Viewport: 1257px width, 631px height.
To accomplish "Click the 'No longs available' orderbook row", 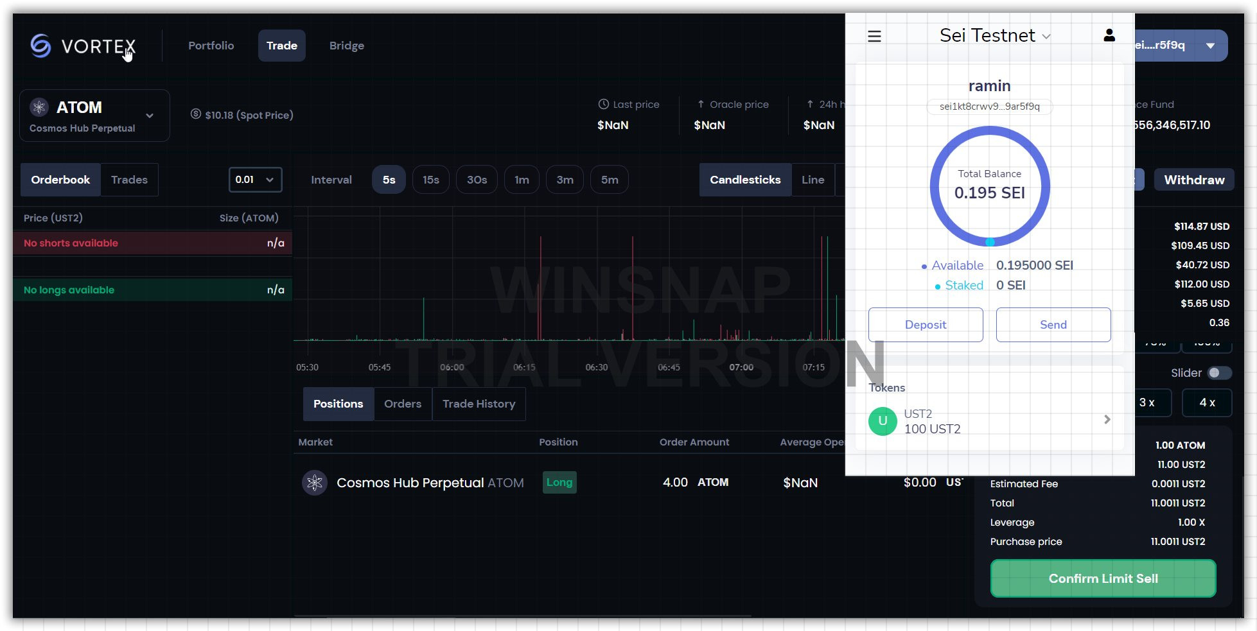I will (x=153, y=290).
